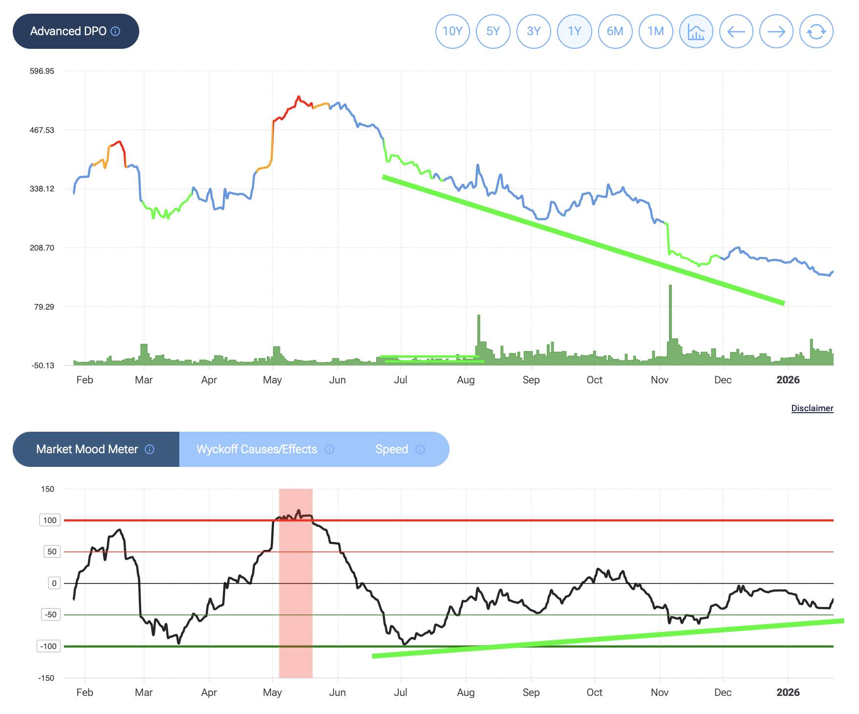Show Wyckoff Causes/Effects info icon

[x=329, y=449]
